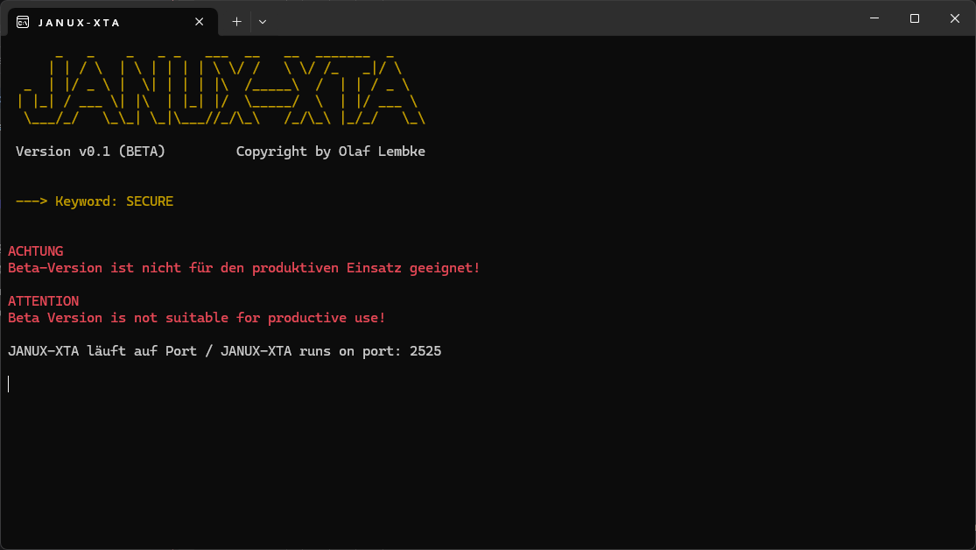976x550 pixels.
Task: Close the JANUX-XTA tab
Action: pos(200,21)
